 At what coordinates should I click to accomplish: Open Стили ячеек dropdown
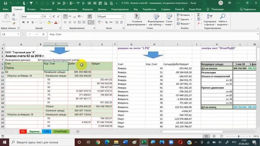[169, 20]
